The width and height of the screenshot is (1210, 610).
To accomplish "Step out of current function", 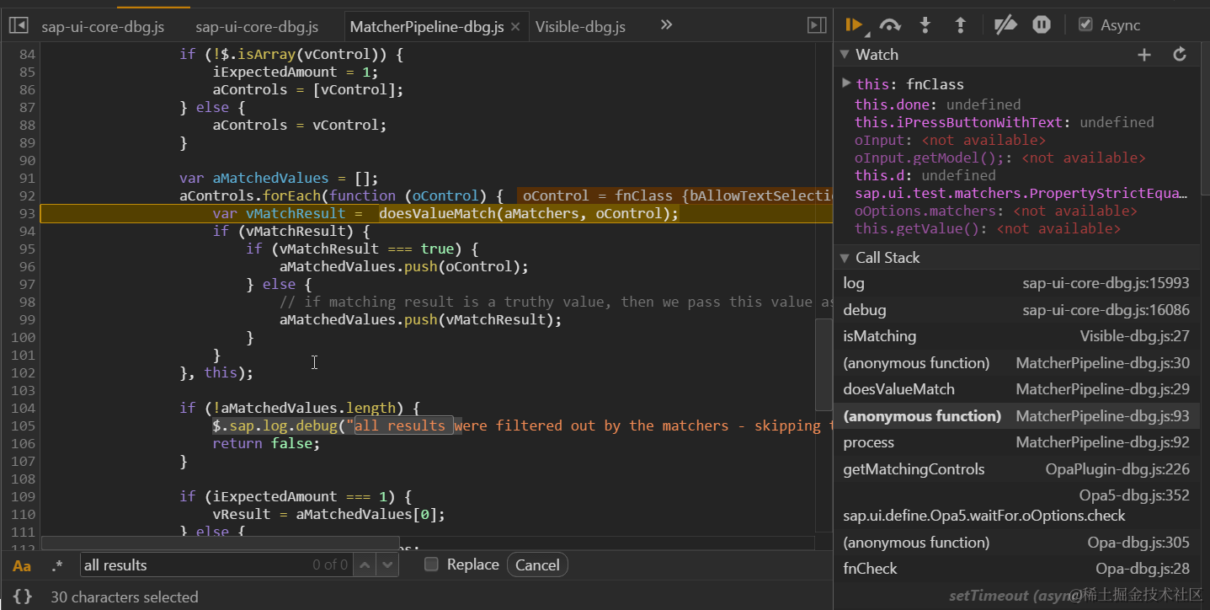I will tap(960, 25).
